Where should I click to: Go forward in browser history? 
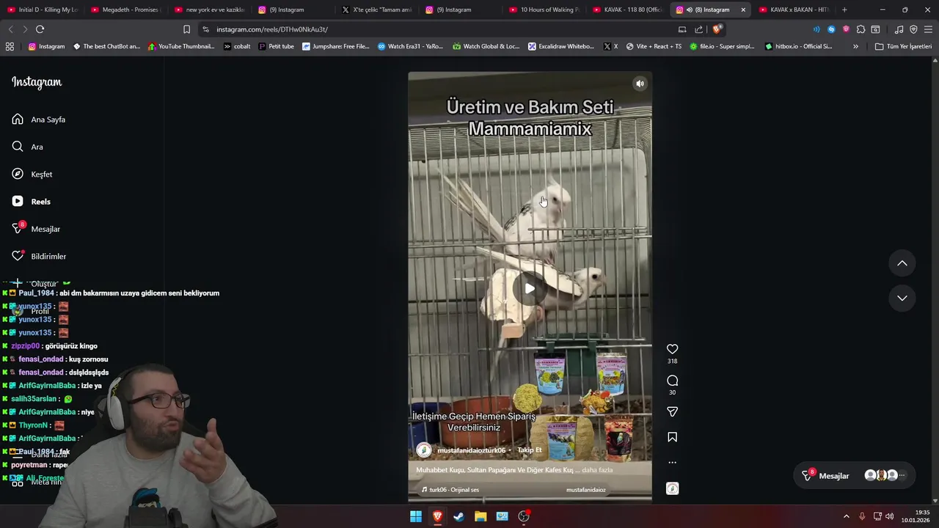[25, 29]
